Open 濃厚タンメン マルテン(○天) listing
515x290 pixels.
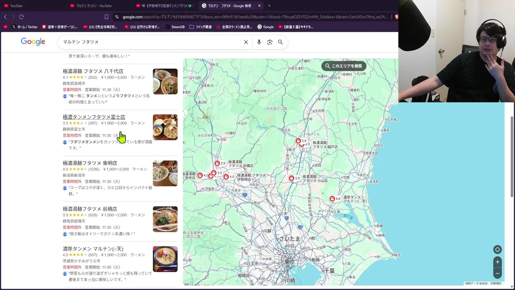pos(93,249)
